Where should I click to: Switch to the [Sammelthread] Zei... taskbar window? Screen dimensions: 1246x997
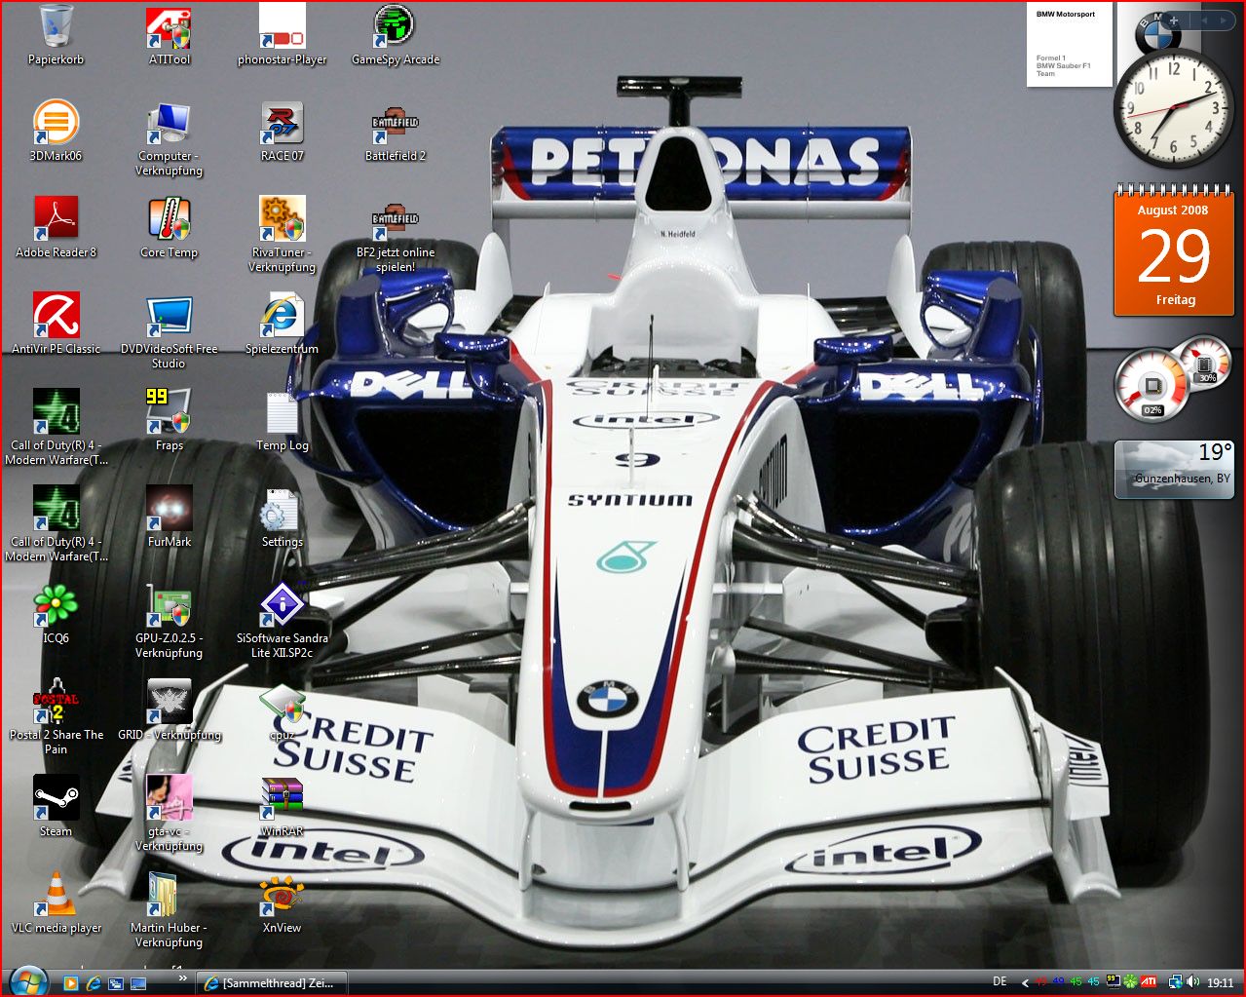pos(272,983)
